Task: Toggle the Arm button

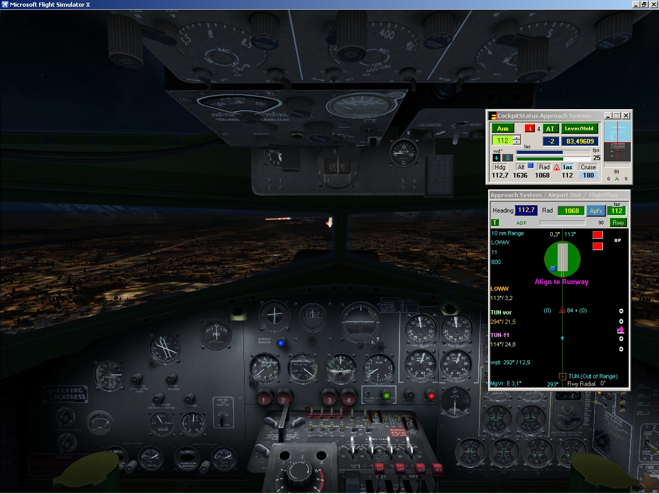Action: (503, 128)
